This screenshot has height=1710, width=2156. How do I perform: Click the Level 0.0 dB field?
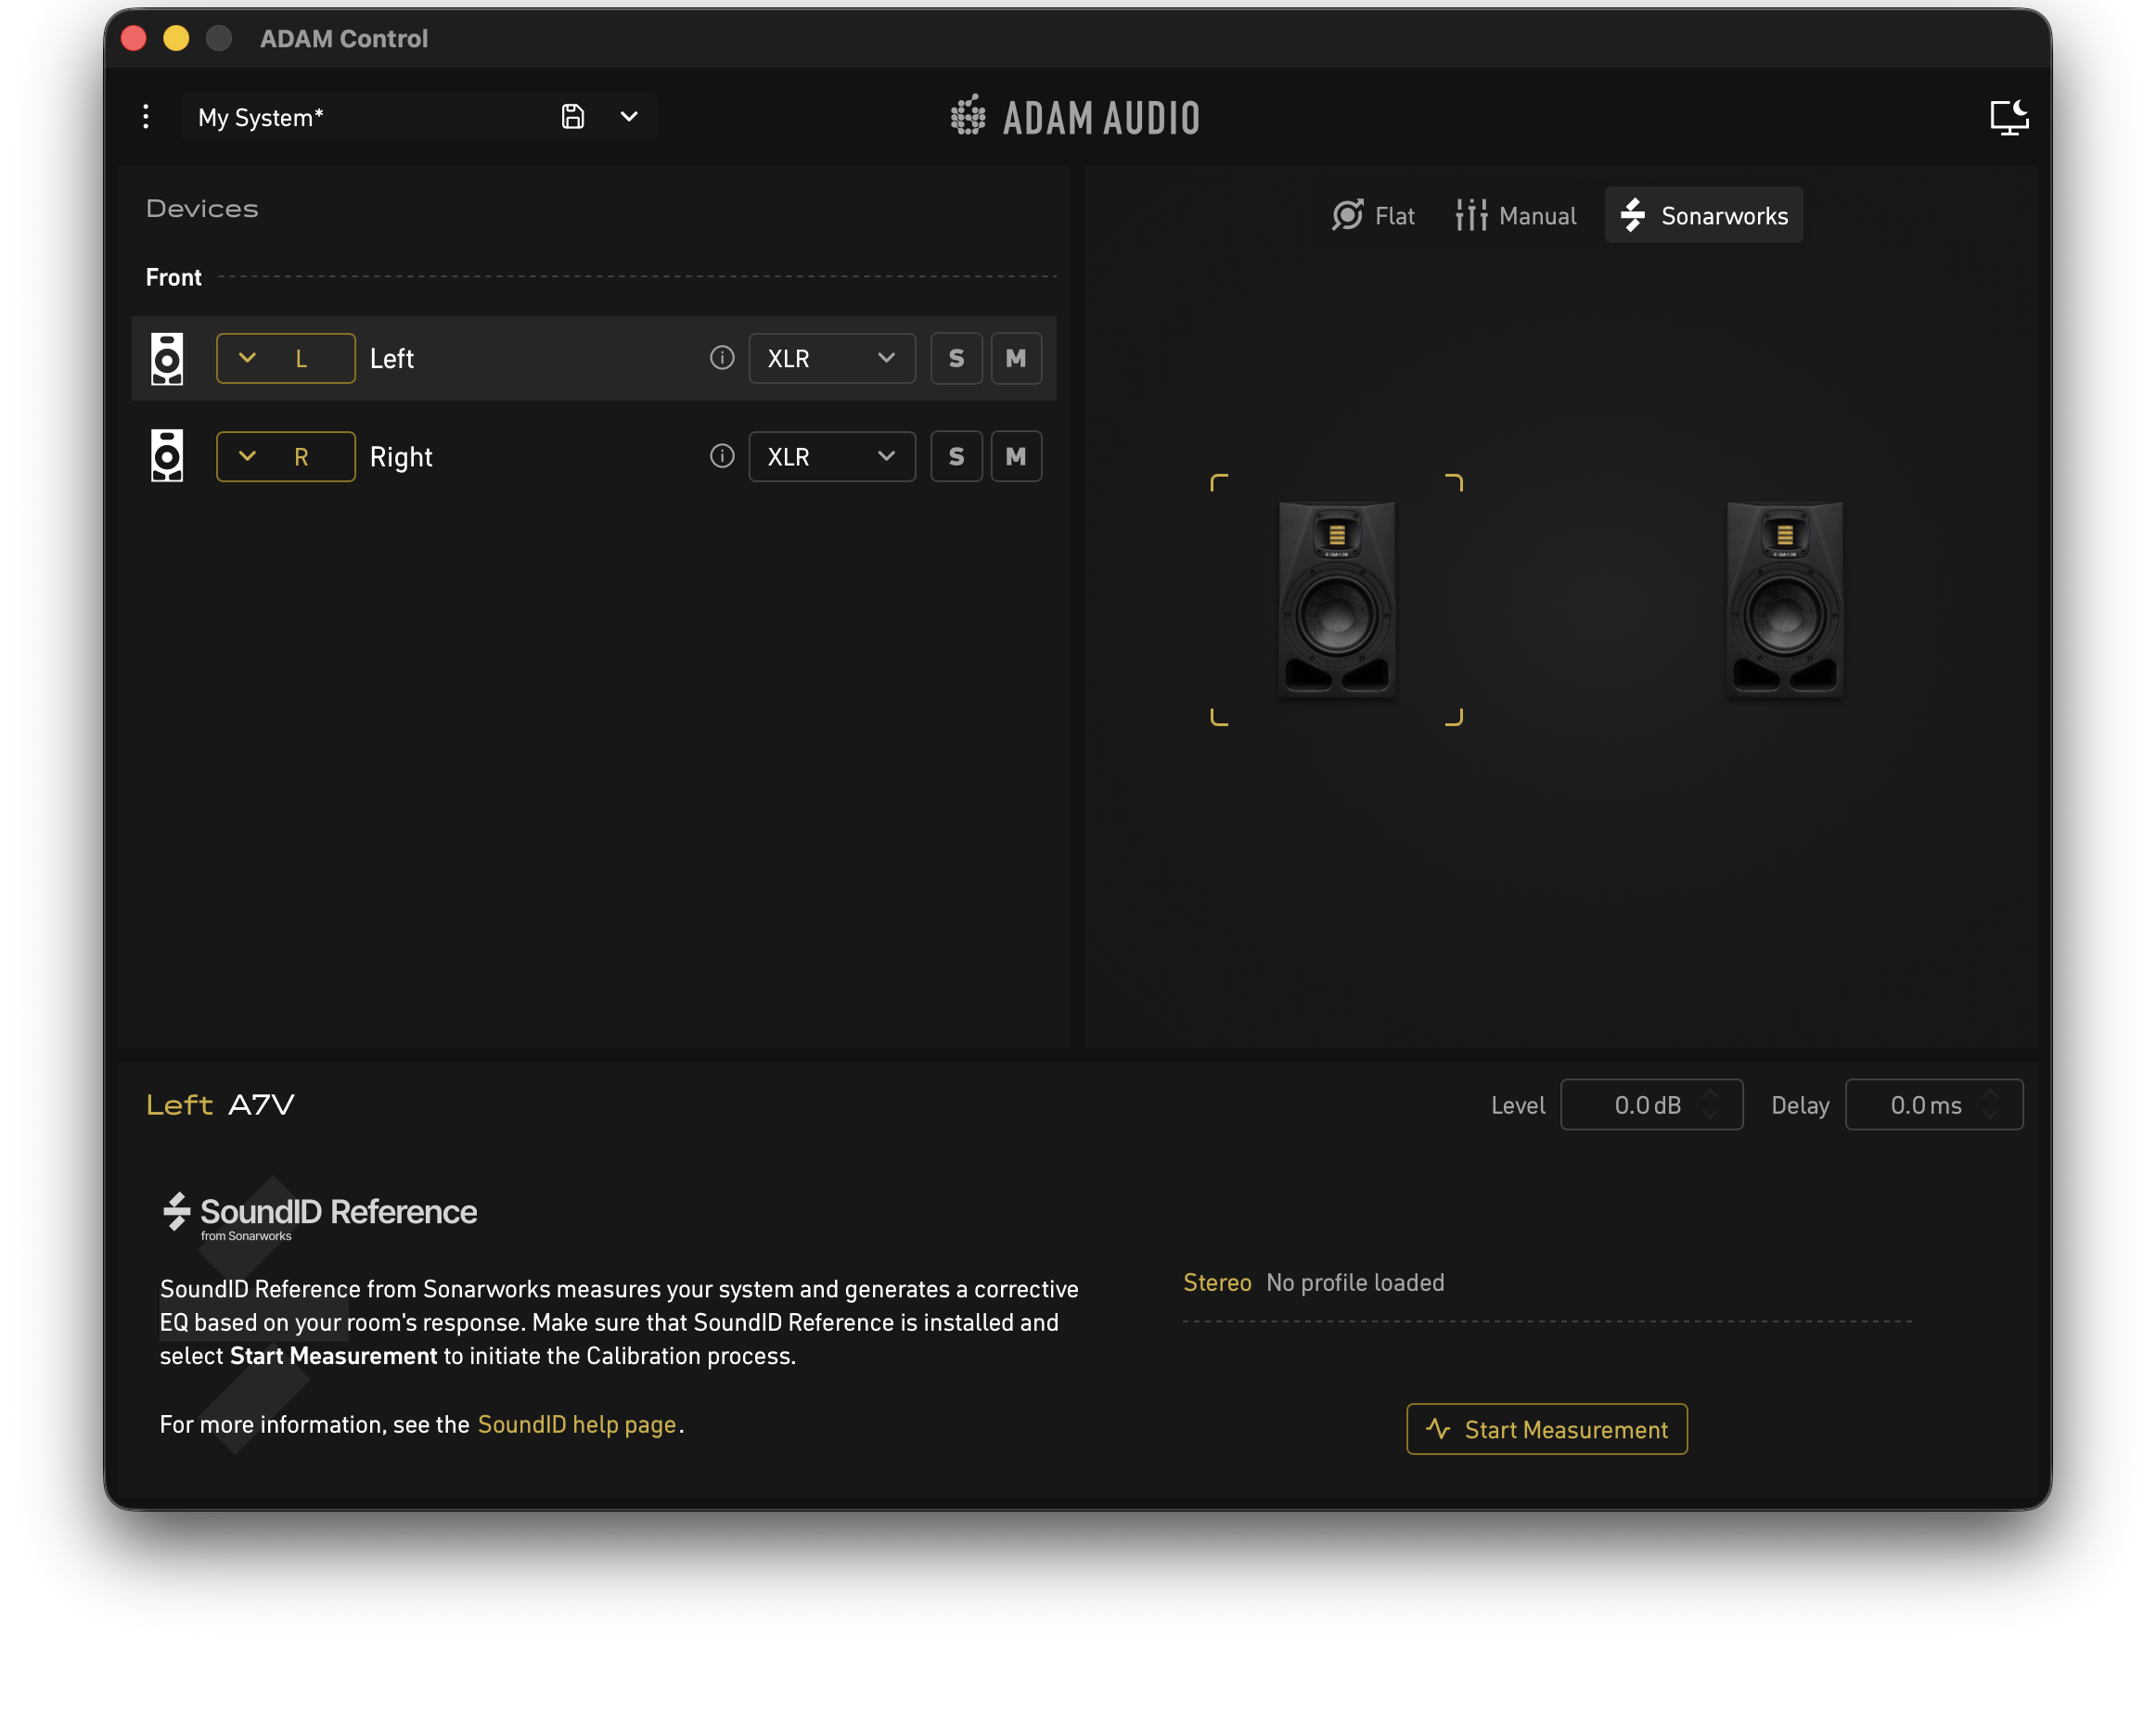(1651, 1105)
